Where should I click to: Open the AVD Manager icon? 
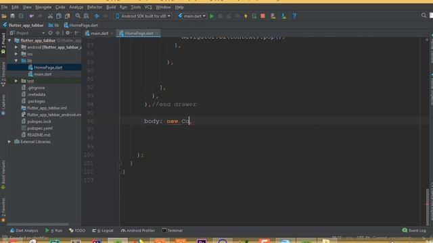(x=273, y=16)
